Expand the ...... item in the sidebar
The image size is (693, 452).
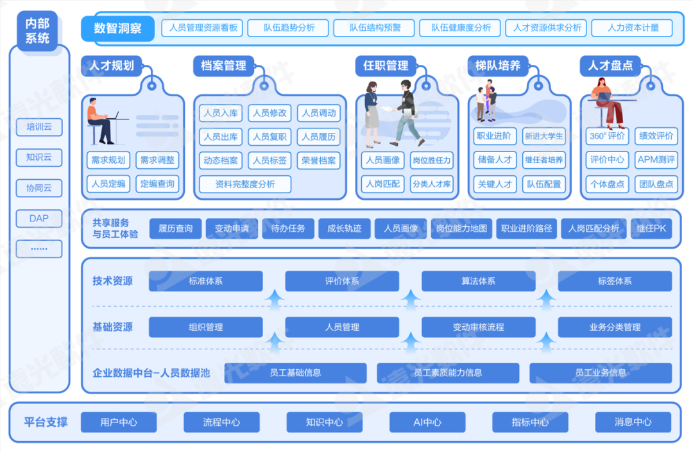(38, 249)
